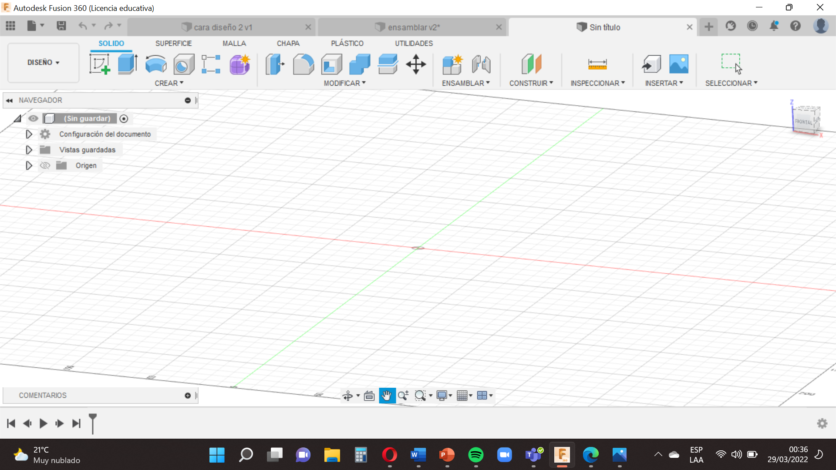Select the Fillet tool
Image resolution: width=836 pixels, height=470 pixels.
(303, 64)
